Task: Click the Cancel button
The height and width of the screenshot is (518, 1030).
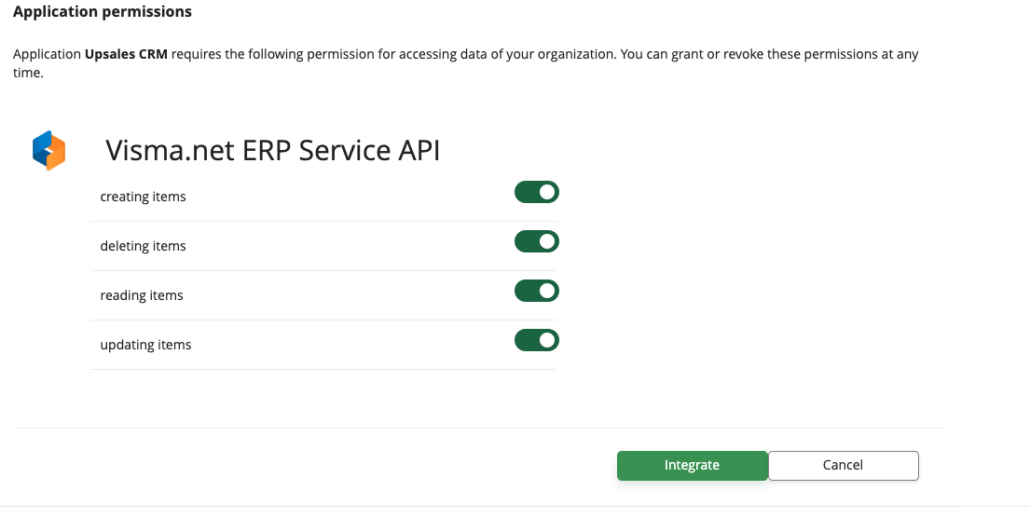Action: [843, 466]
